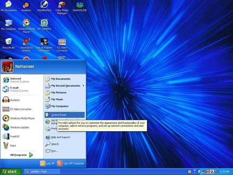Switch to untitled - Paint taskbar button
Viewport: 233px width, 175px height.
click(x=42, y=172)
